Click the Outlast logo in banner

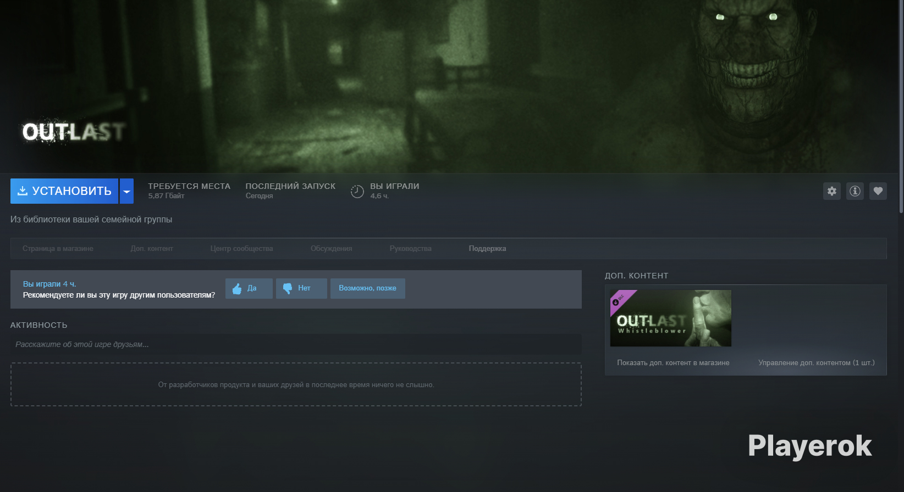pyautogui.click(x=74, y=132)
